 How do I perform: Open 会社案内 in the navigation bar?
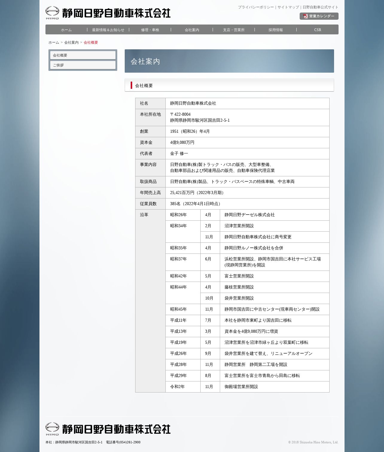192,30
